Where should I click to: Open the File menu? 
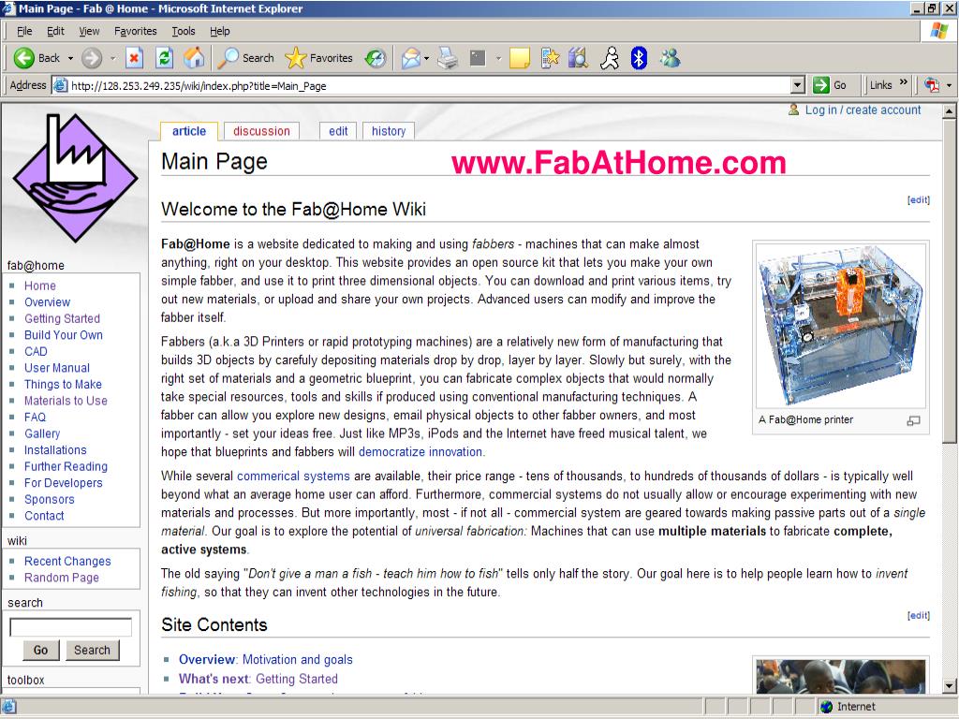click(x=24, y=31)
